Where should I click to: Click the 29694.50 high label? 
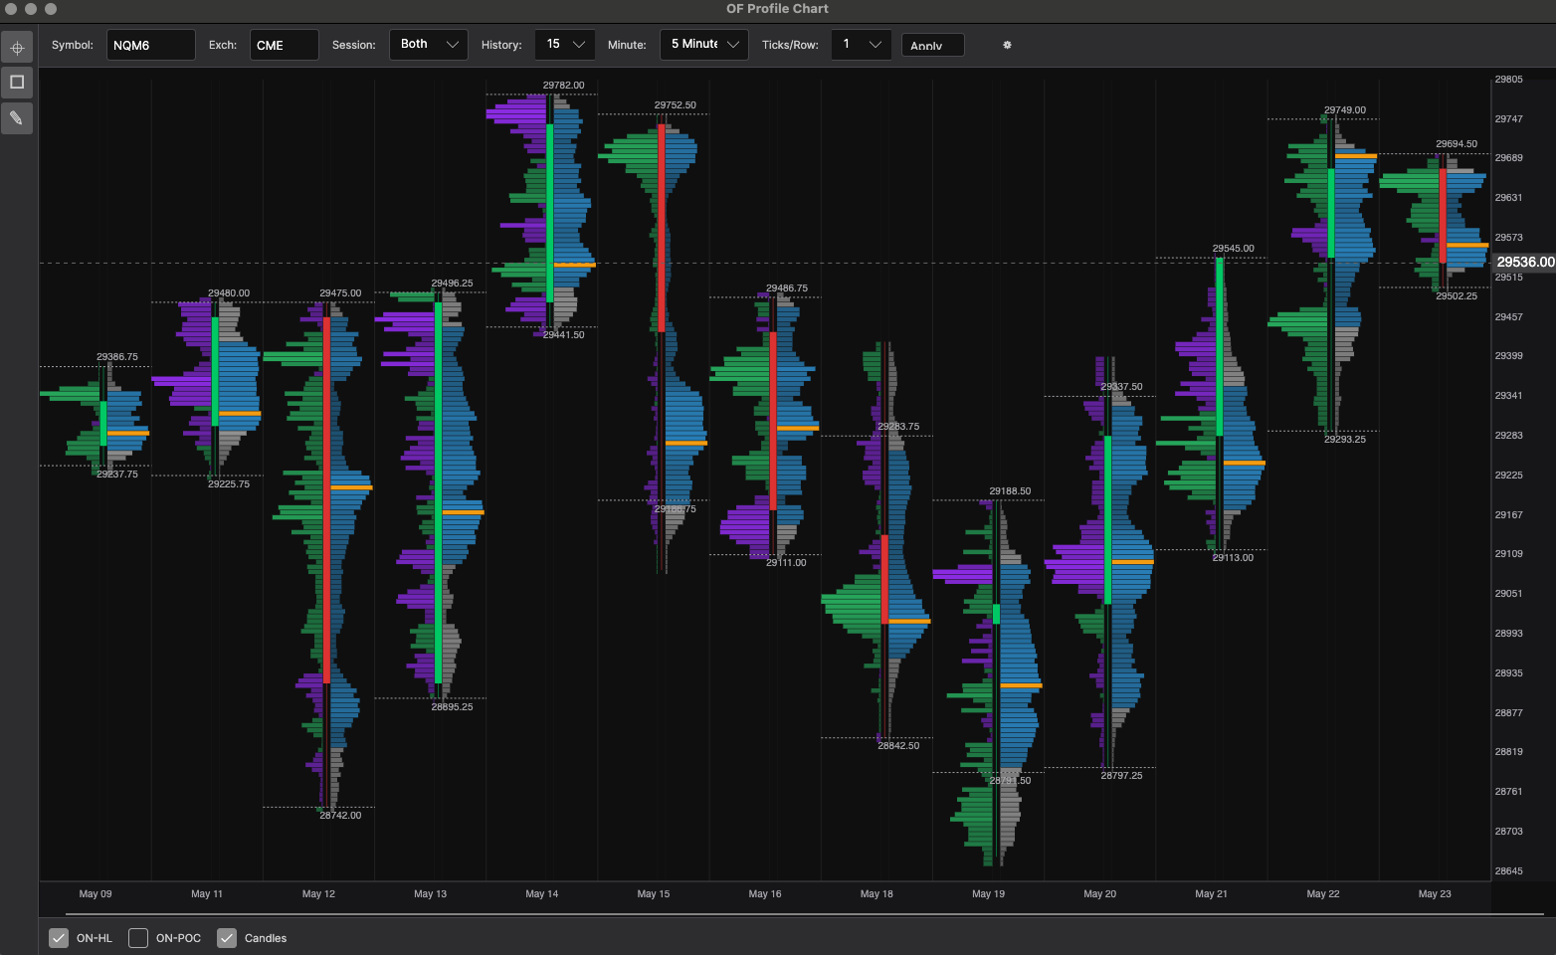click(1457, 143)
